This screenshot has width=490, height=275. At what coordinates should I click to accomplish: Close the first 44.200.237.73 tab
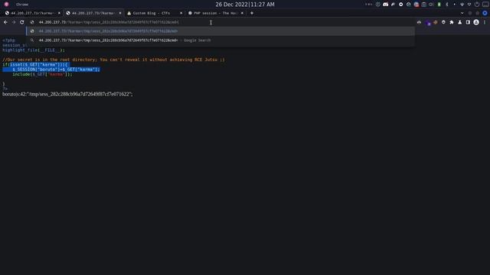pos(59,13)
